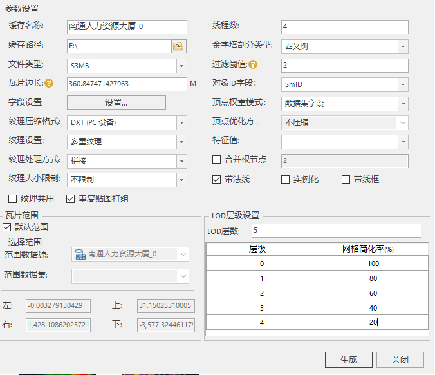Click the help icon beside 过滤阈值
Viewport: 435px width, 375px height.
coord(253,64)
